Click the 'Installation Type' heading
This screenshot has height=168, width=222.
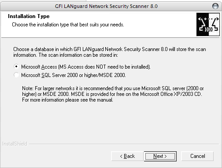pos(29,16)
